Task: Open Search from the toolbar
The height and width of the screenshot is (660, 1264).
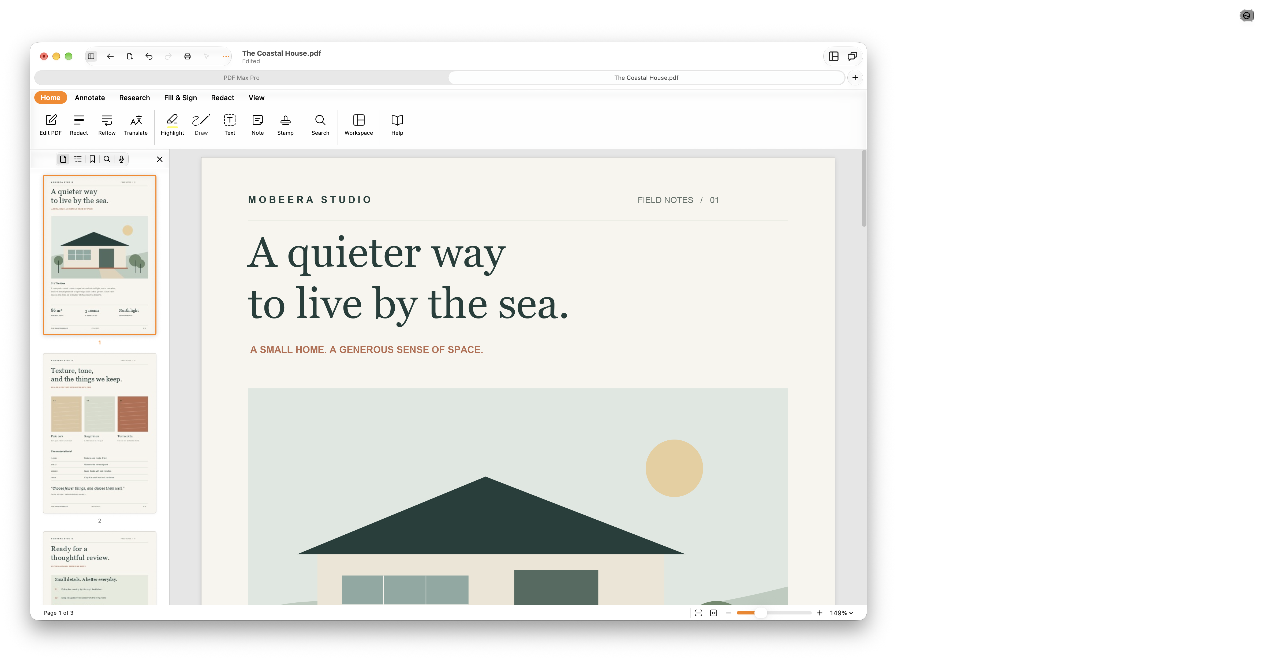Action: coord(320,125)
